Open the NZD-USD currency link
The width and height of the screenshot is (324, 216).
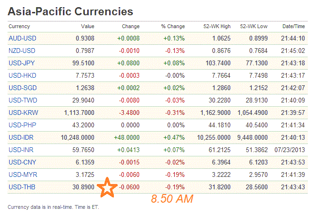click(22, 51)
